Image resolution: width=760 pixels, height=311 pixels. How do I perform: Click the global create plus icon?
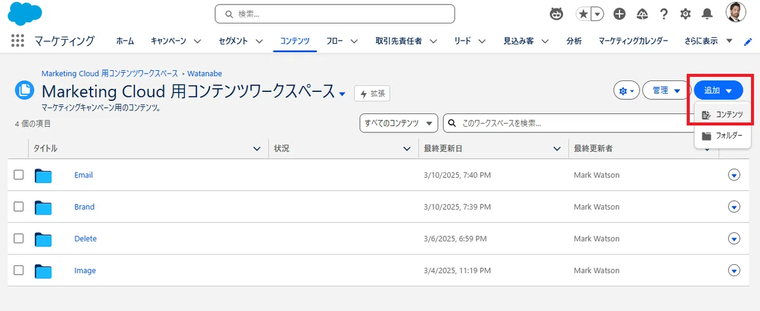(619, 14)
